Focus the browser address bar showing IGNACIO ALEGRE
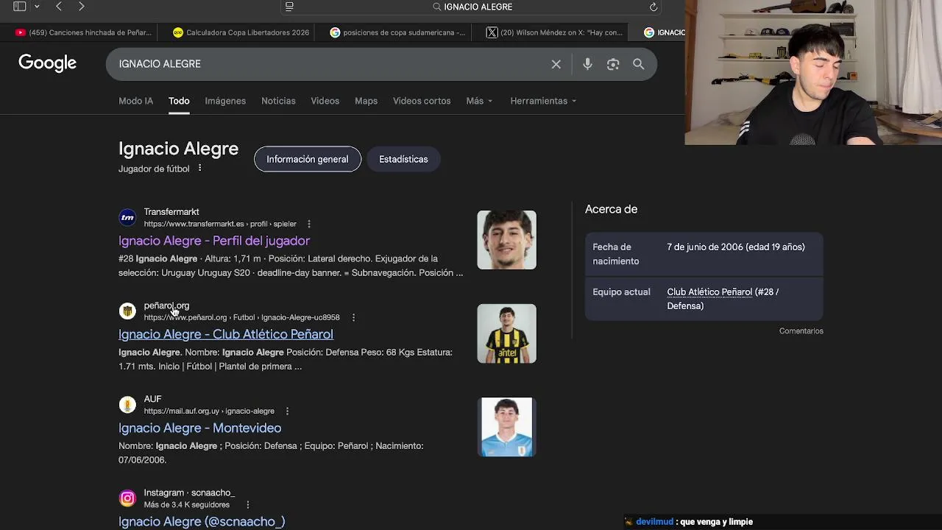942x530 pixels. (x=471, y=7)
